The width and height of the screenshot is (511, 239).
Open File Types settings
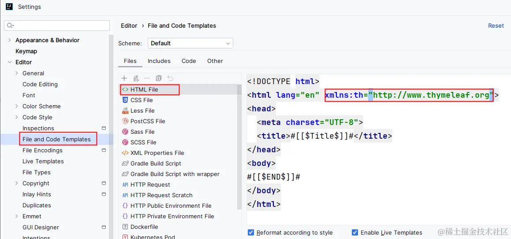click(x=37, y=173)
